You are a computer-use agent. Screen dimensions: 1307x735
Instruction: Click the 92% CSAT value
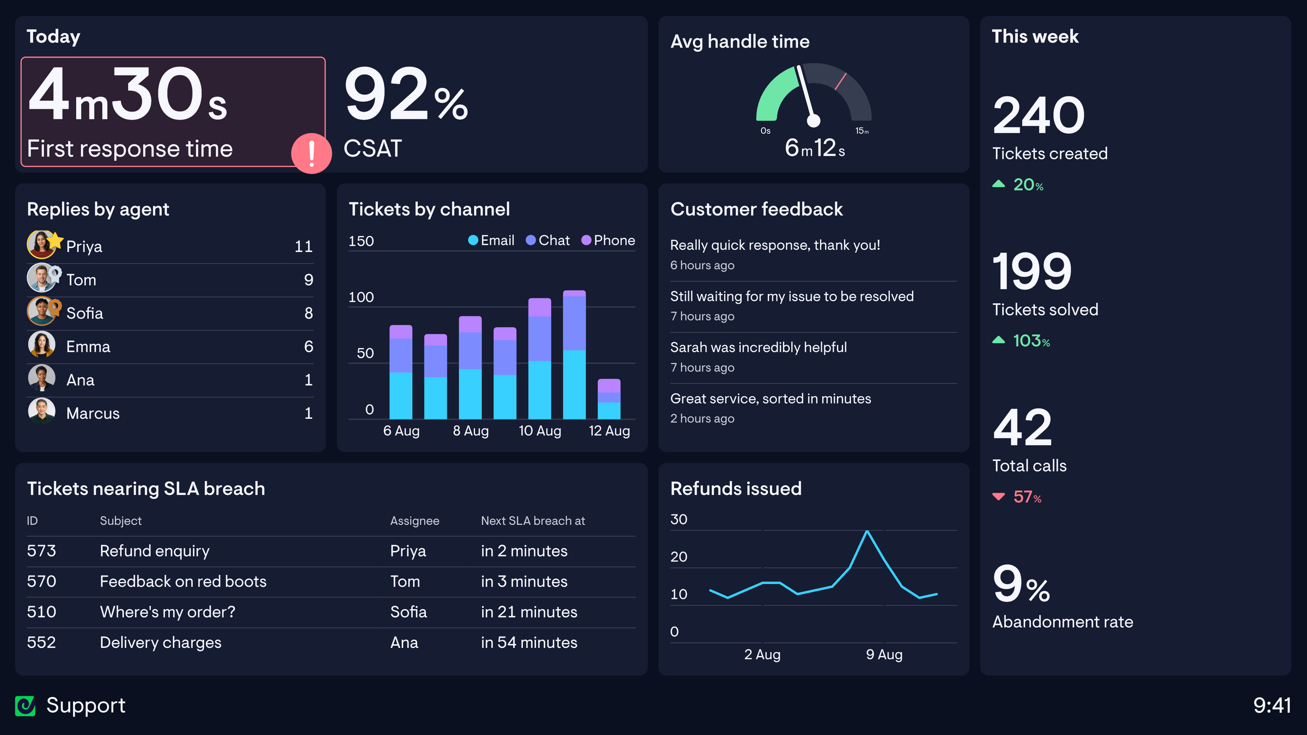click(x=406, y=94)
